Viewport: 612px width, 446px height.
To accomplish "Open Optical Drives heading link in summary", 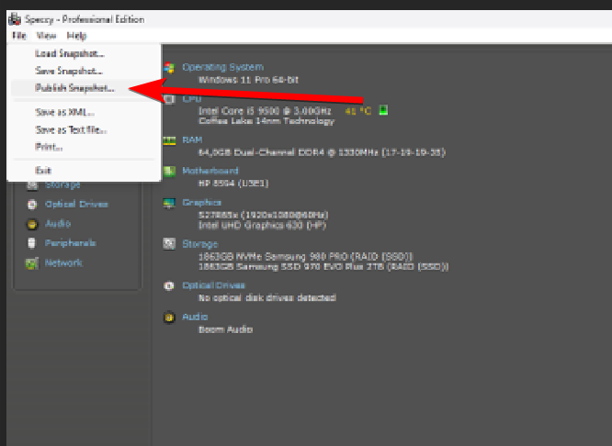I will (213, 285).
